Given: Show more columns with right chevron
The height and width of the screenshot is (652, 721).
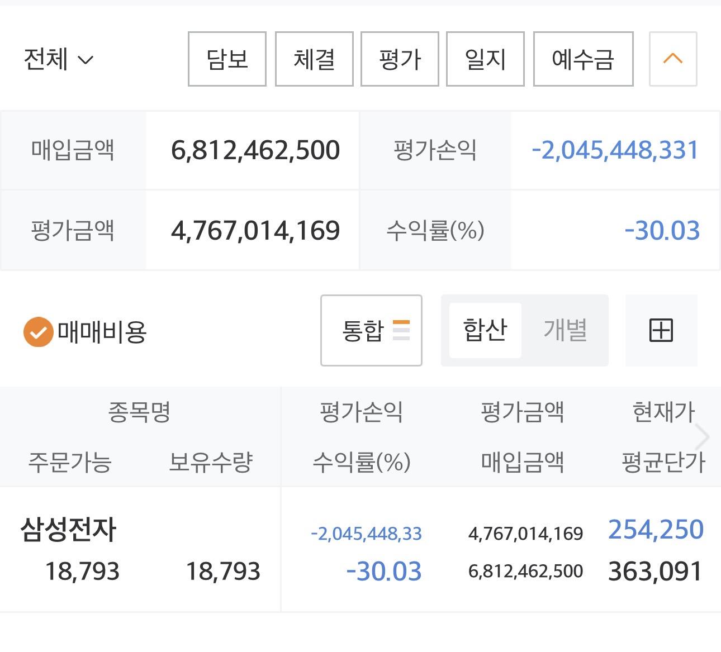Looking at the screenshot, I should click(x=702, y=437).
